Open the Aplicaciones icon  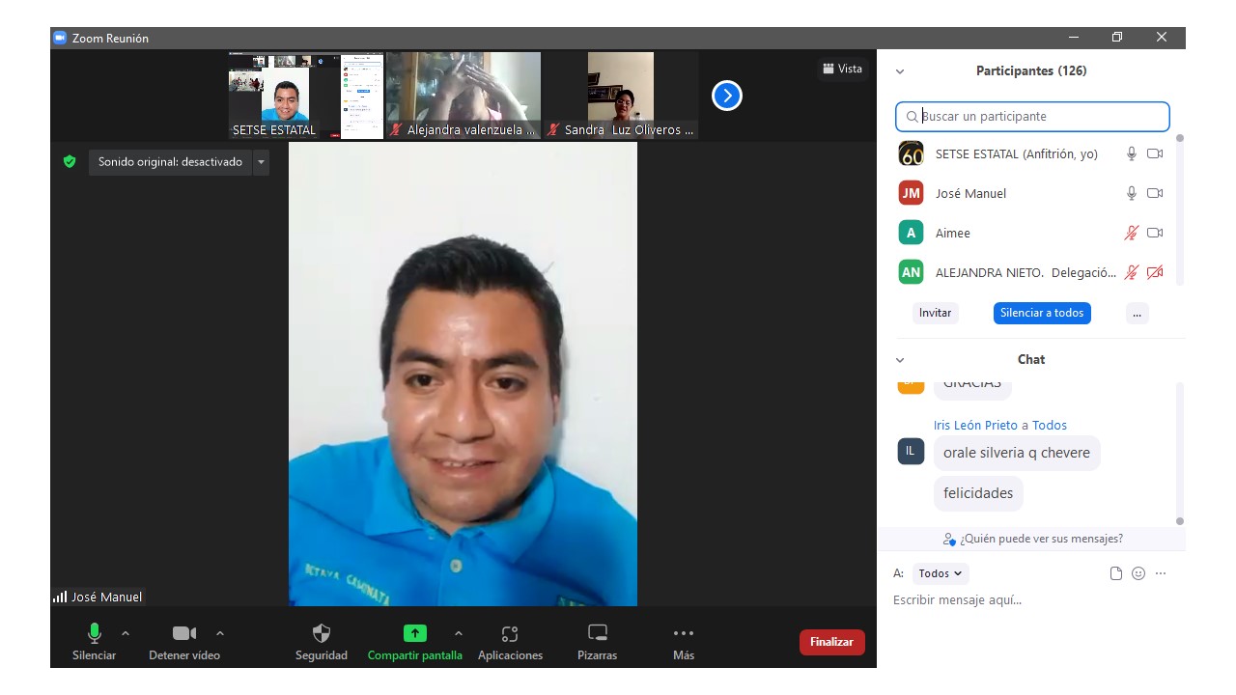tap(510, 634)
